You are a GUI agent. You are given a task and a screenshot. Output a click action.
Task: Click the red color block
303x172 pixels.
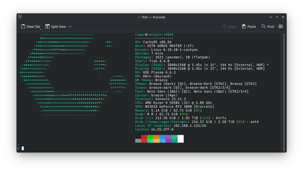click(x=144, y=139)
